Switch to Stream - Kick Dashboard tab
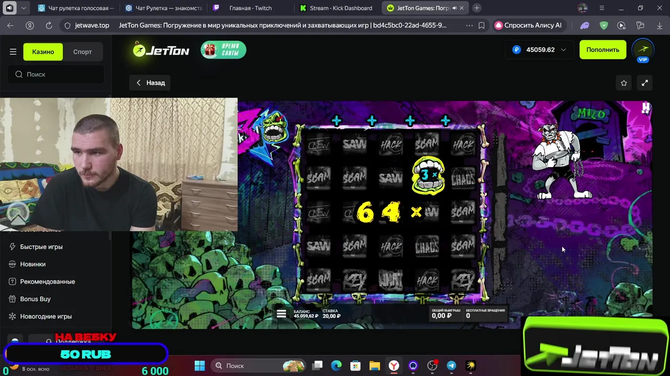The width and height of the screenshot is (670, 376). pos(338,8)
